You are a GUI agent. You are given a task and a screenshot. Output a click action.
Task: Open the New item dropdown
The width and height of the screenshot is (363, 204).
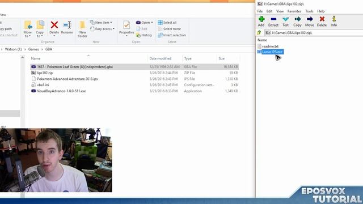[x=101, y=23]
